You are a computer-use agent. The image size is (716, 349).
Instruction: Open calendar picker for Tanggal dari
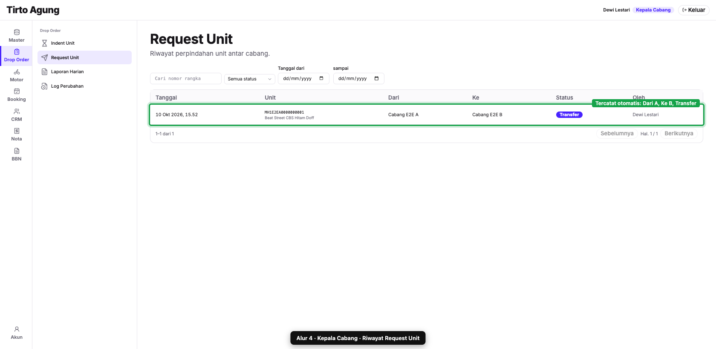pyautogui.click(x=321, y=78)
